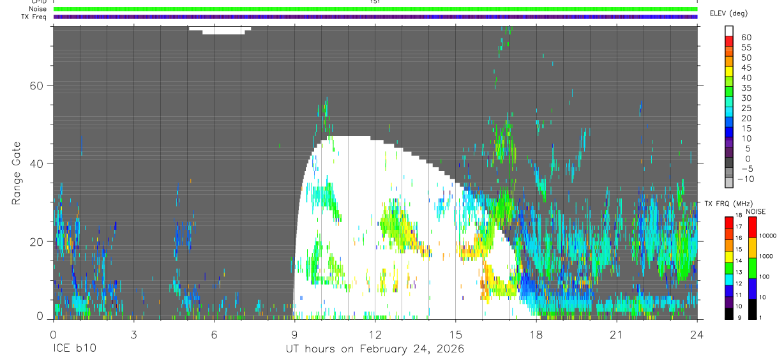Click the '40' tick on the Range Gate axis
This screenshot has height=362, width=784.
click(38, 163)
